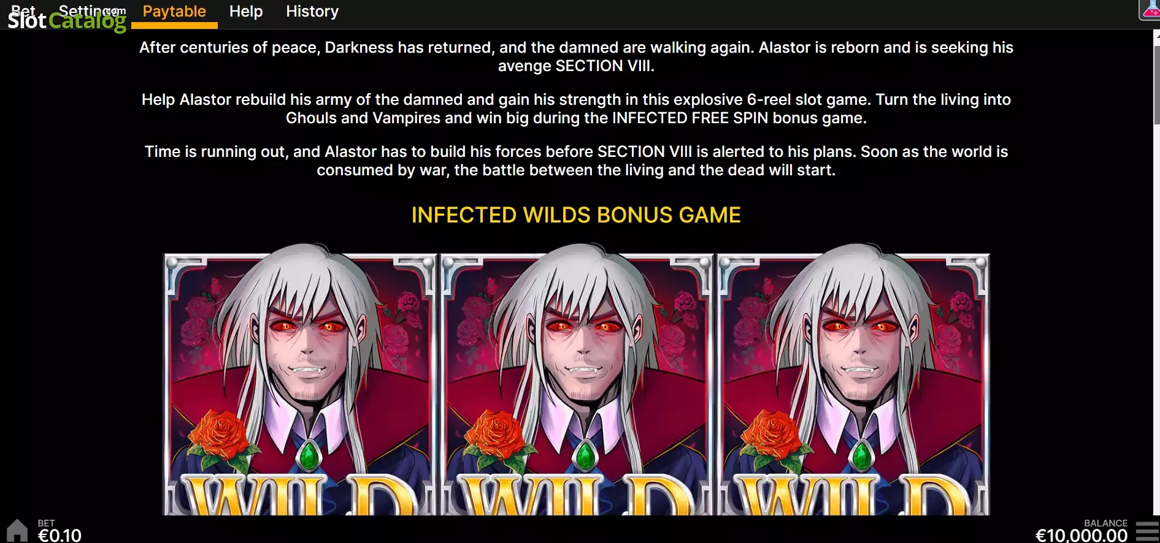Click the INFECTED WILDS BONUS GAME heading
1160x543 pixels.
(576, 215)
